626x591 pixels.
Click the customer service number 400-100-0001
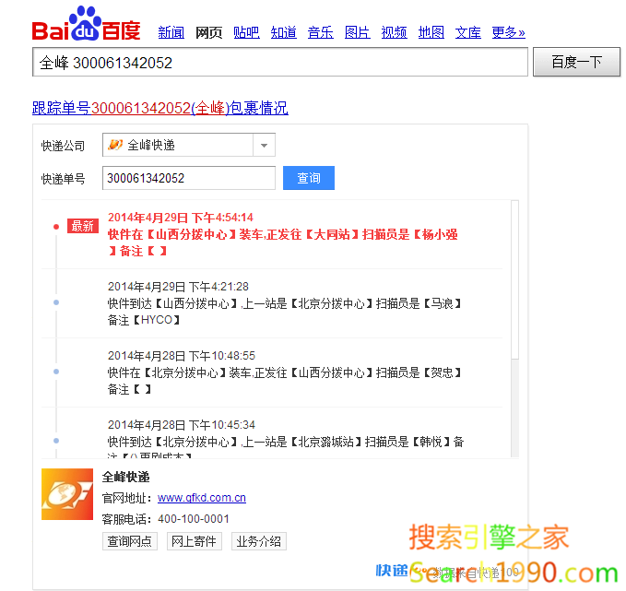[194, 519]
